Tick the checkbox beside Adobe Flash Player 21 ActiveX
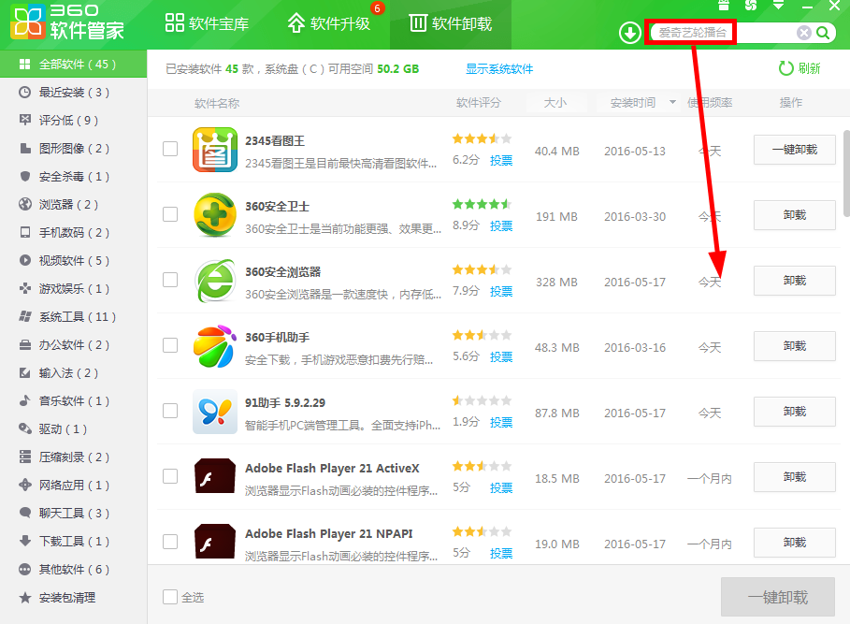The height and width of the screenshot is (624, 850). (170, 476)
